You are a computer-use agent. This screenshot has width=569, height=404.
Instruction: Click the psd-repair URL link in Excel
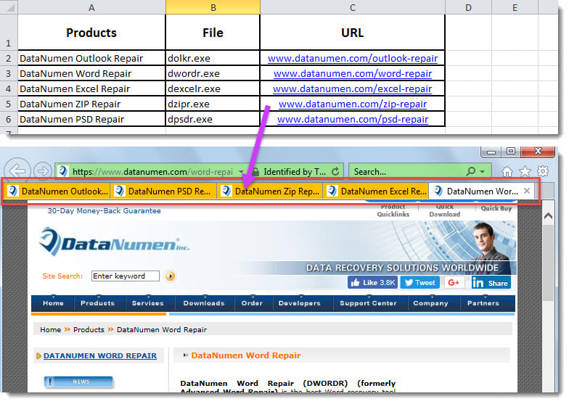coord(353,119)
